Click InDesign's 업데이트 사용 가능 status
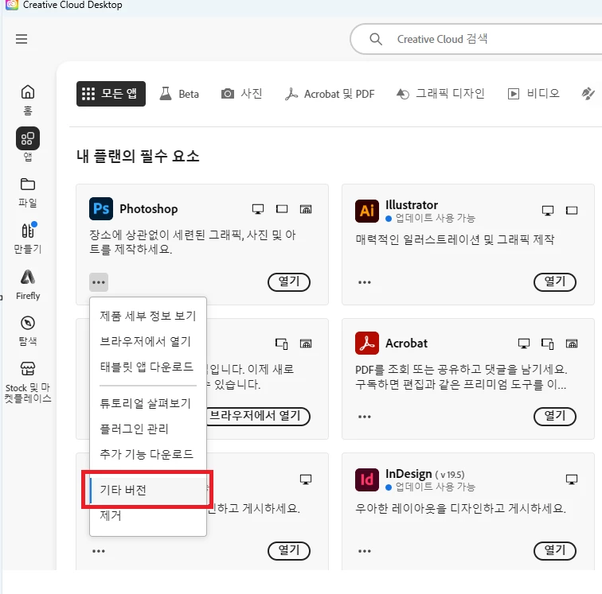The image size is (602, 594). [430, 487]
